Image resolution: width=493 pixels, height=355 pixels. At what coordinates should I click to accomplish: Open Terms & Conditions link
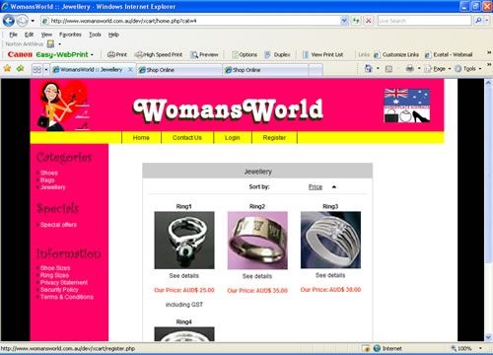[67, 297]
